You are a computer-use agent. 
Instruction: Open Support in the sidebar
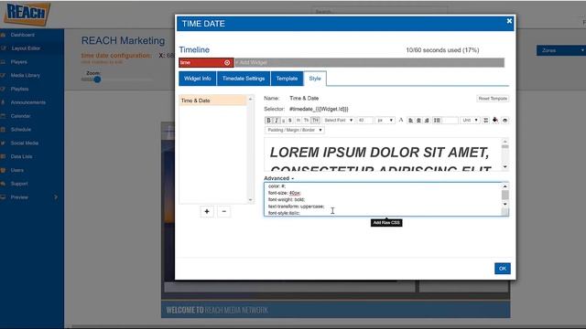(19, 184)
